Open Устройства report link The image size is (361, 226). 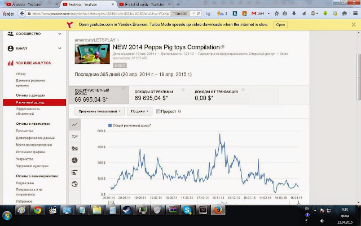[25, 159]
